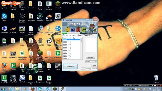Screen dimensions: 162x91
Task: Select Version 1.5.2 in the list
Action: click(x=71, y=38)
